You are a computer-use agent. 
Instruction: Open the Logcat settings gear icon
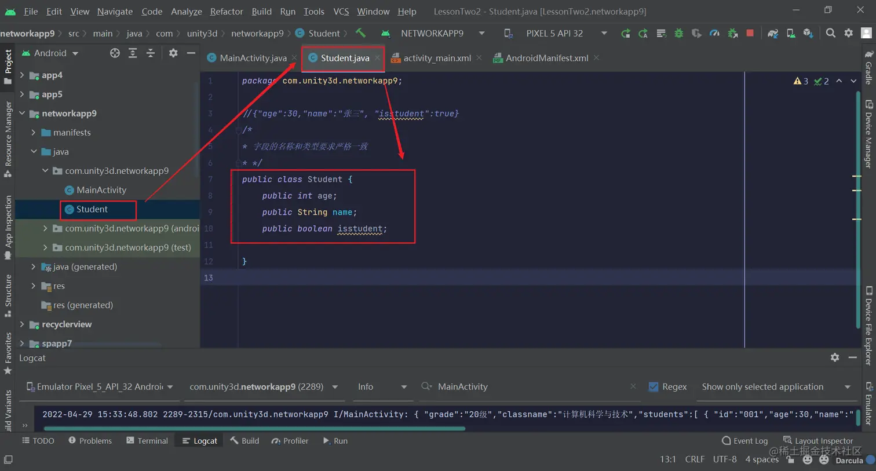point(835,357)
